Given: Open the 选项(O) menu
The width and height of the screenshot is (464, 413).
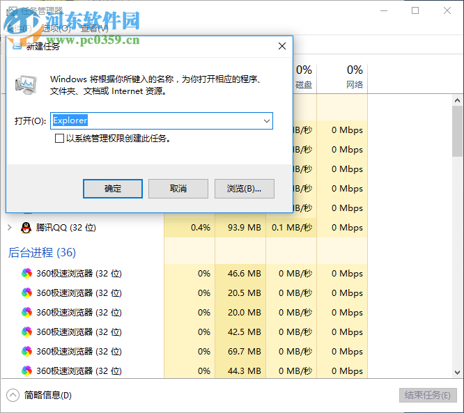Looking at the screenshot, I should 56,29.
